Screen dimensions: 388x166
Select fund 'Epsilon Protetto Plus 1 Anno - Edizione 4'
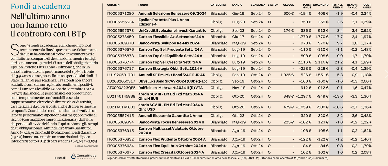tap(165, 22)
